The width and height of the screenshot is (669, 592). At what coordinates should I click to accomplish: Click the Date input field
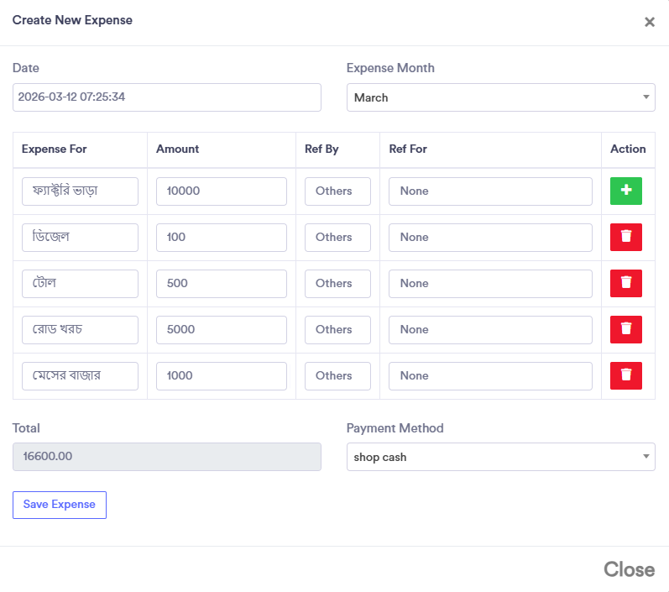pyautogui.click(x=166, y=97)
